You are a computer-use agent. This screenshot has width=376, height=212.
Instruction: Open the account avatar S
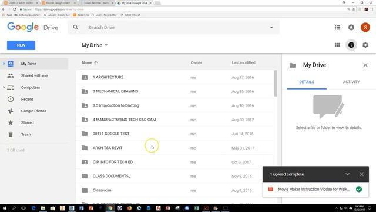coord(365,28)
